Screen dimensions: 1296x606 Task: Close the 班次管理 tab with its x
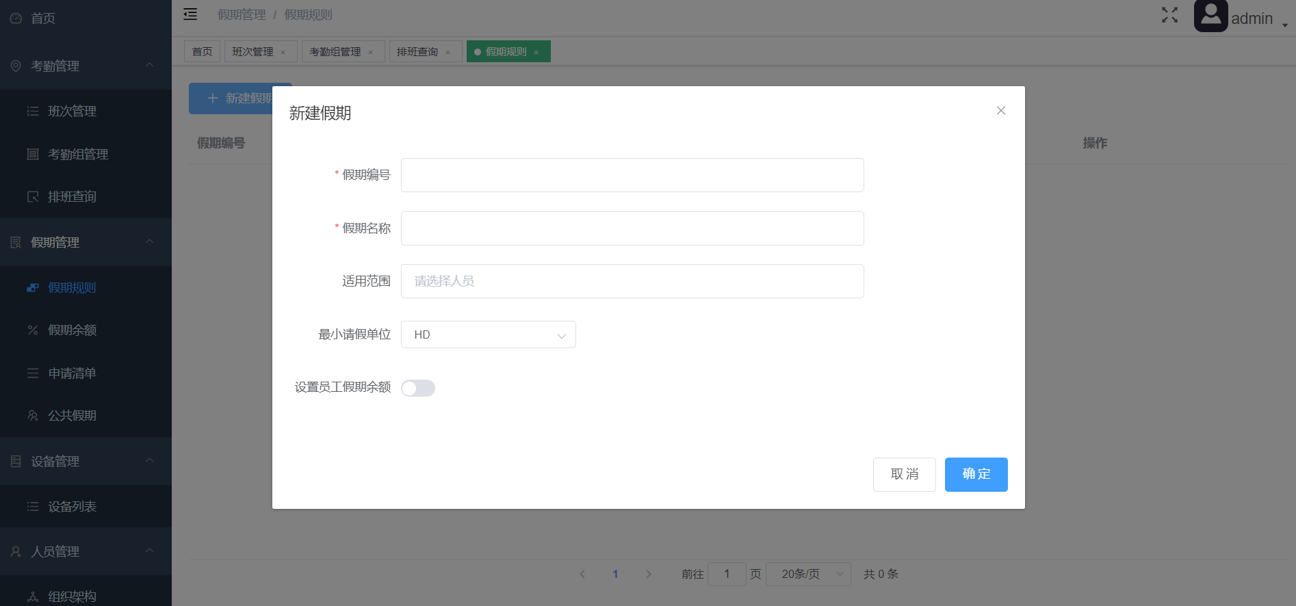(x=283, y=53)
